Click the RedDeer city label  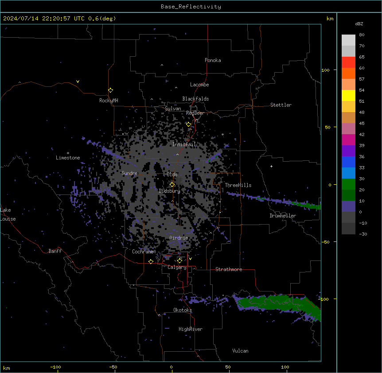pyautogui.click(x=195, y=113)
